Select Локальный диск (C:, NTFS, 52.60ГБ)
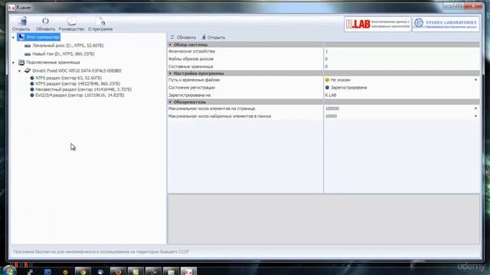Image resolution: width=490 pixels, height=275 pixels. [x=68, y=46]
